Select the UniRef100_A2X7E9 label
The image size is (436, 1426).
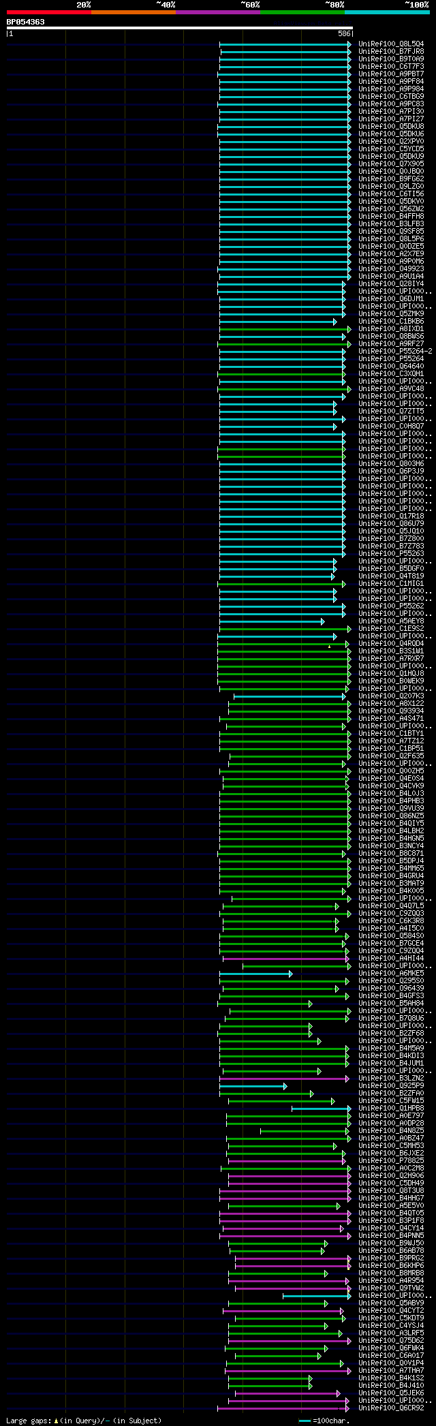[391, 253]
